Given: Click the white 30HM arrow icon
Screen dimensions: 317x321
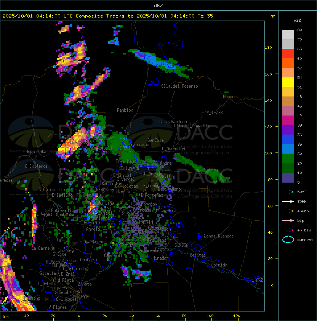Looking at the screenshot, I should tap(288, 201).
